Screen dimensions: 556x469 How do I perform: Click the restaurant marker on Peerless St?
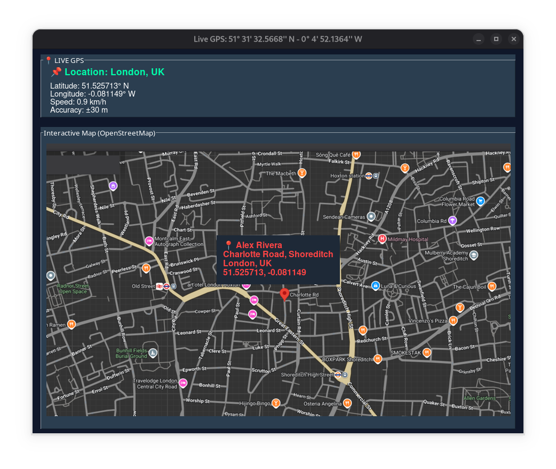[146, 268]
